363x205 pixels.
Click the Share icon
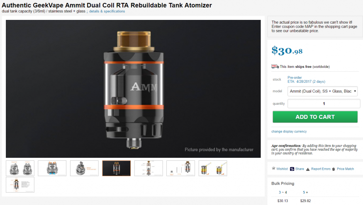[292, 169]
